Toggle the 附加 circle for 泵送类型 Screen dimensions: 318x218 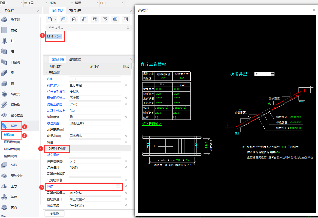[126, 123]
